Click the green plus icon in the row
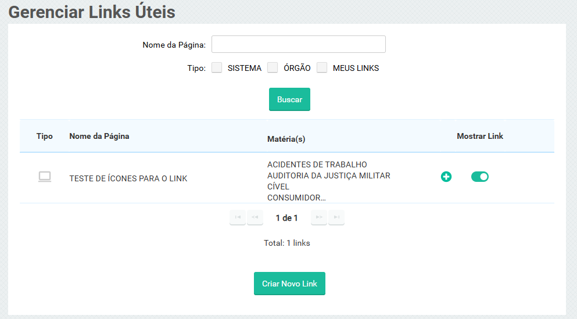577x319 pixels. coord(446,177)
